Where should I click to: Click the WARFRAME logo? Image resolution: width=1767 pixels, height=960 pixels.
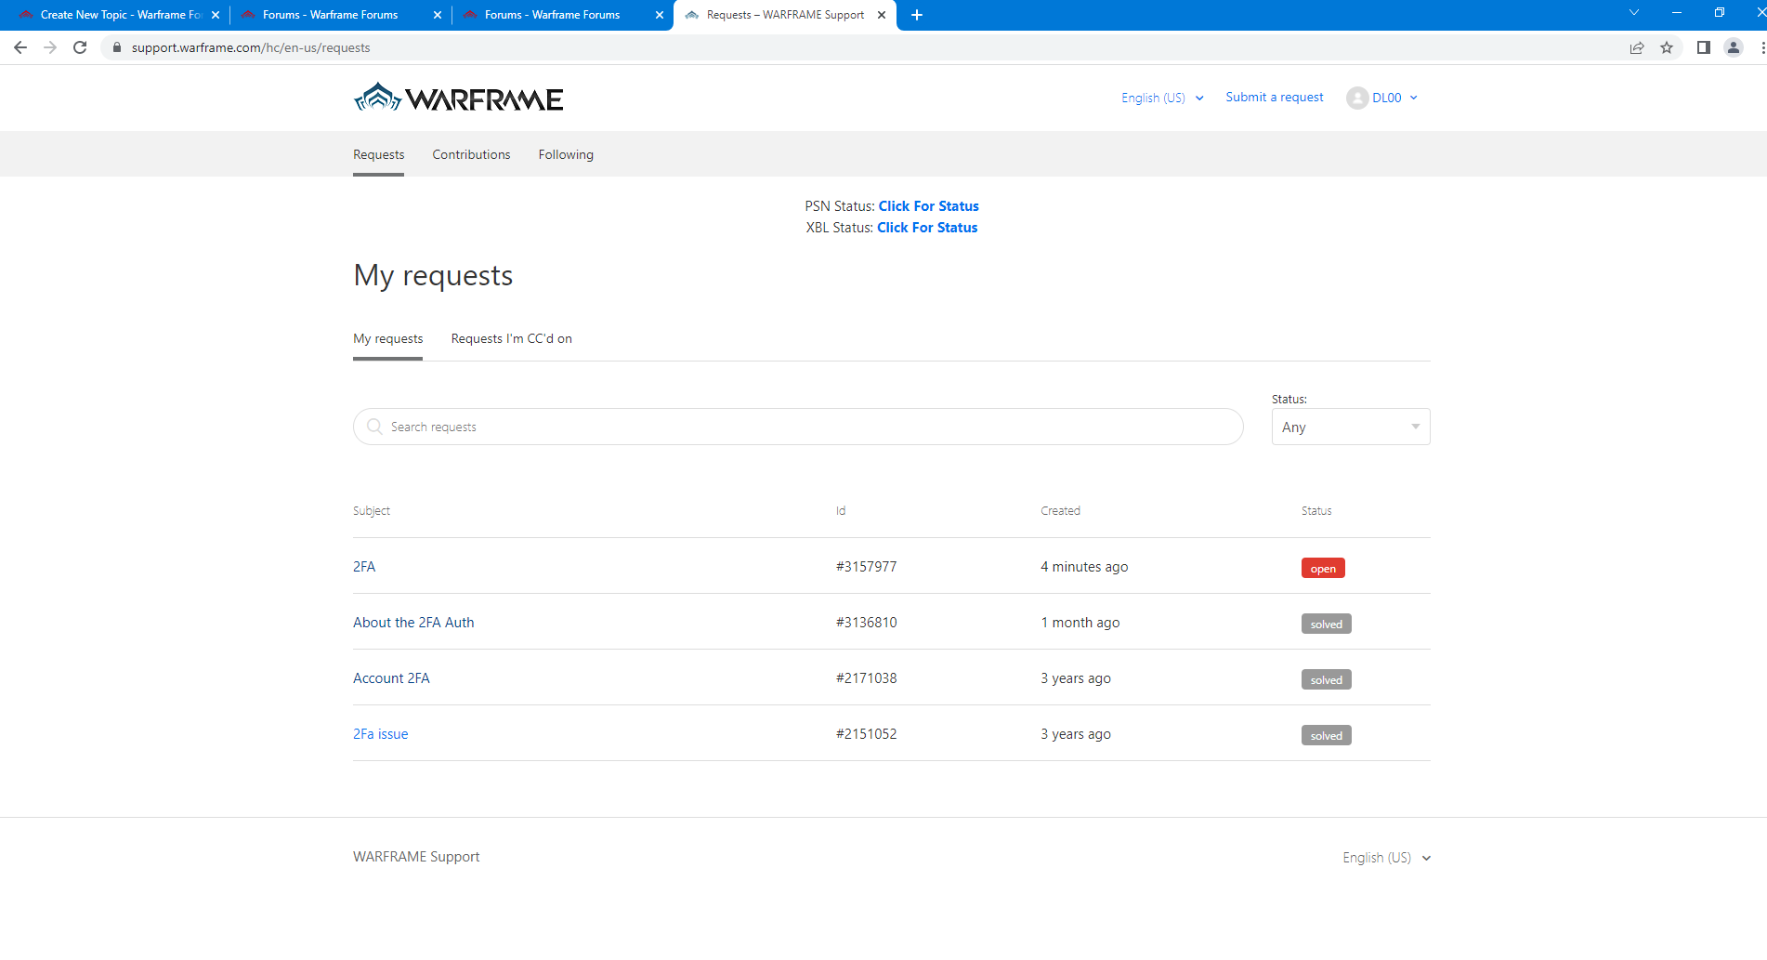[458, 98]
